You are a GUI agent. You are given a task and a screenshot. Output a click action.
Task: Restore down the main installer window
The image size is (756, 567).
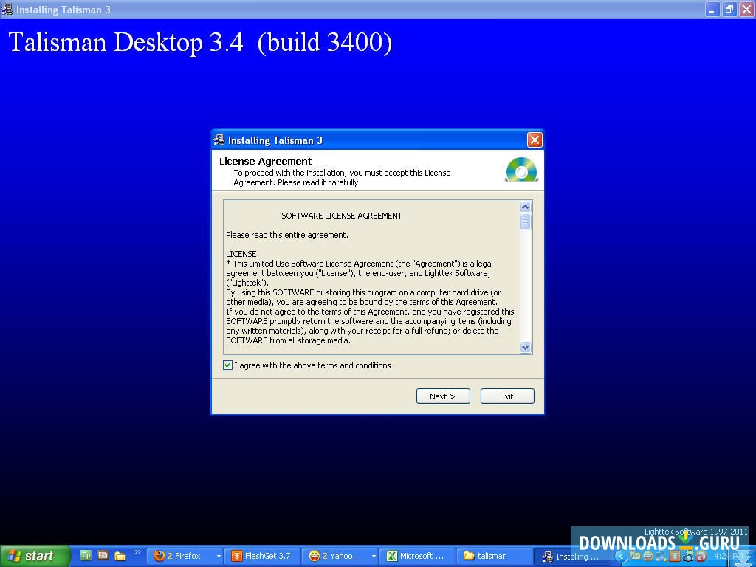(729, 9)
